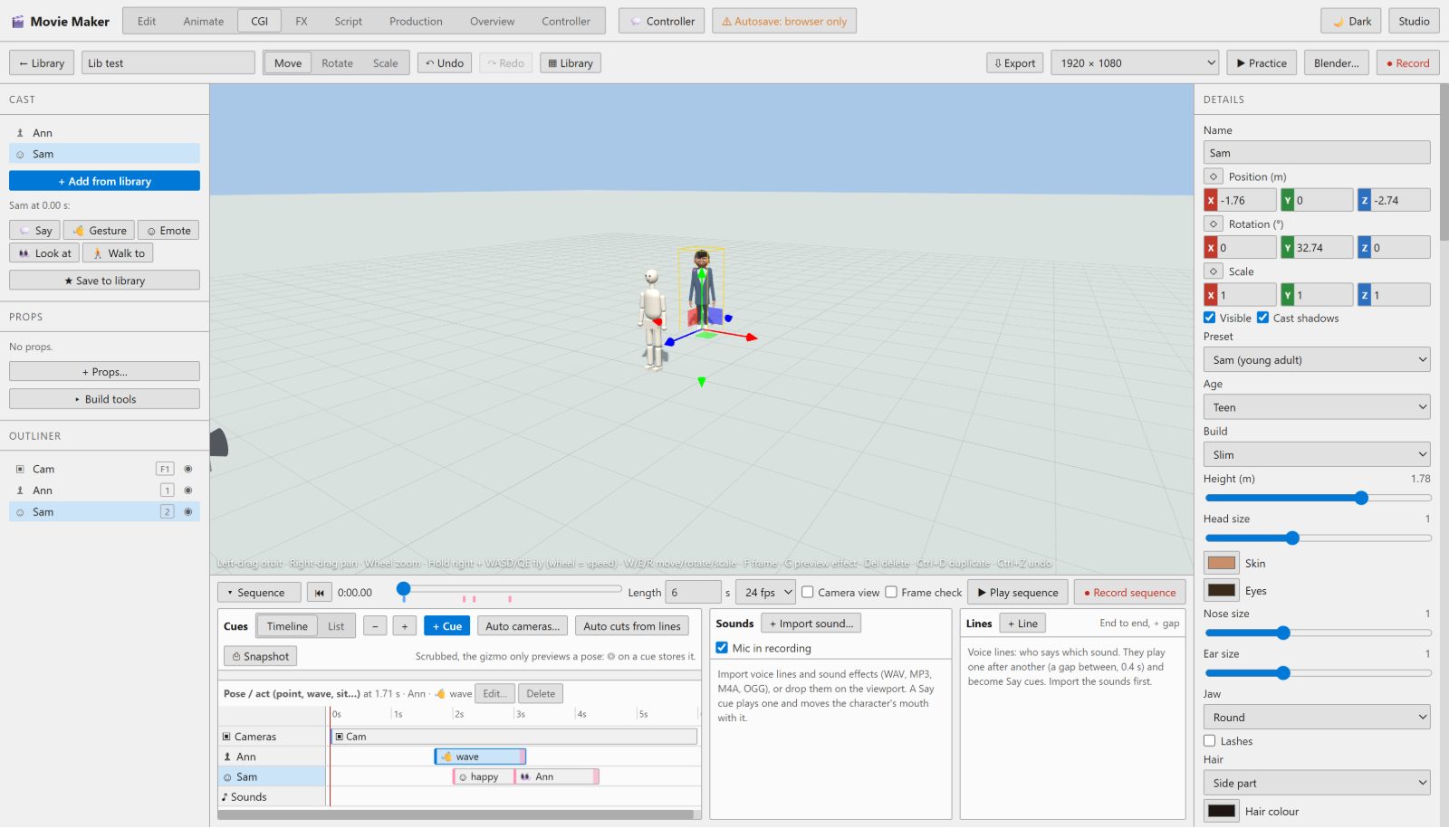Switch to Dark theme
Screen dimensions: 1449x828
(1351, 21)
